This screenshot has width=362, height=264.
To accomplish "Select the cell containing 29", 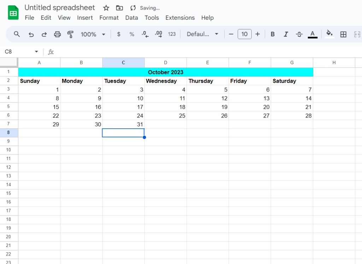I will click(39, 124).
